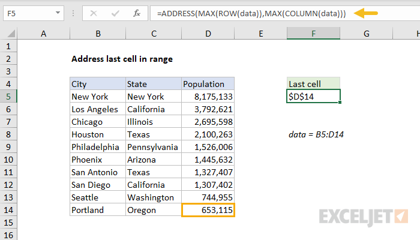
Task: Click the Population header cell
Action: coord(208,84)
